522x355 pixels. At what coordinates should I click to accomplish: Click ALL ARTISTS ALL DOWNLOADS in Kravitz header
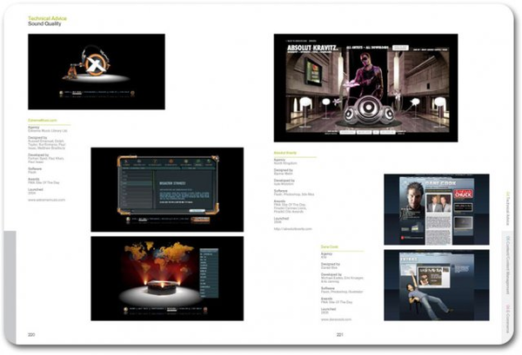[367, 48]
